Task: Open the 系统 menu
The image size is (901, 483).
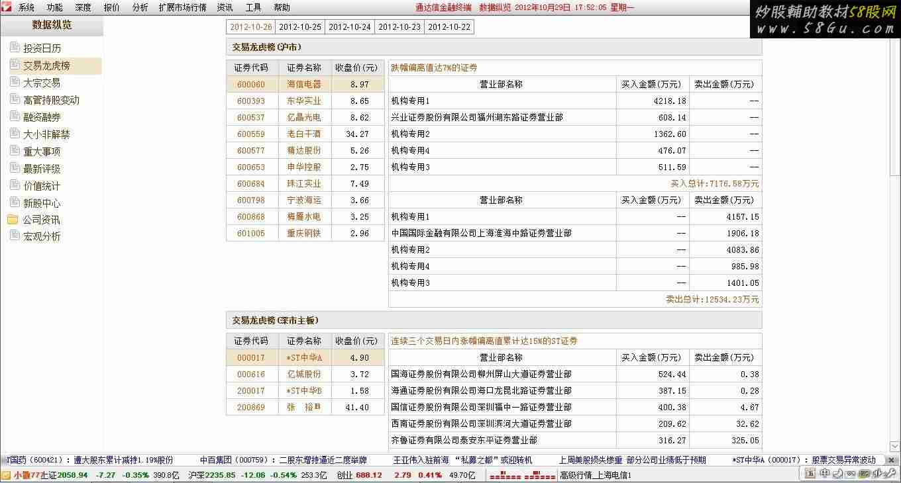Action: pos(26,7)
